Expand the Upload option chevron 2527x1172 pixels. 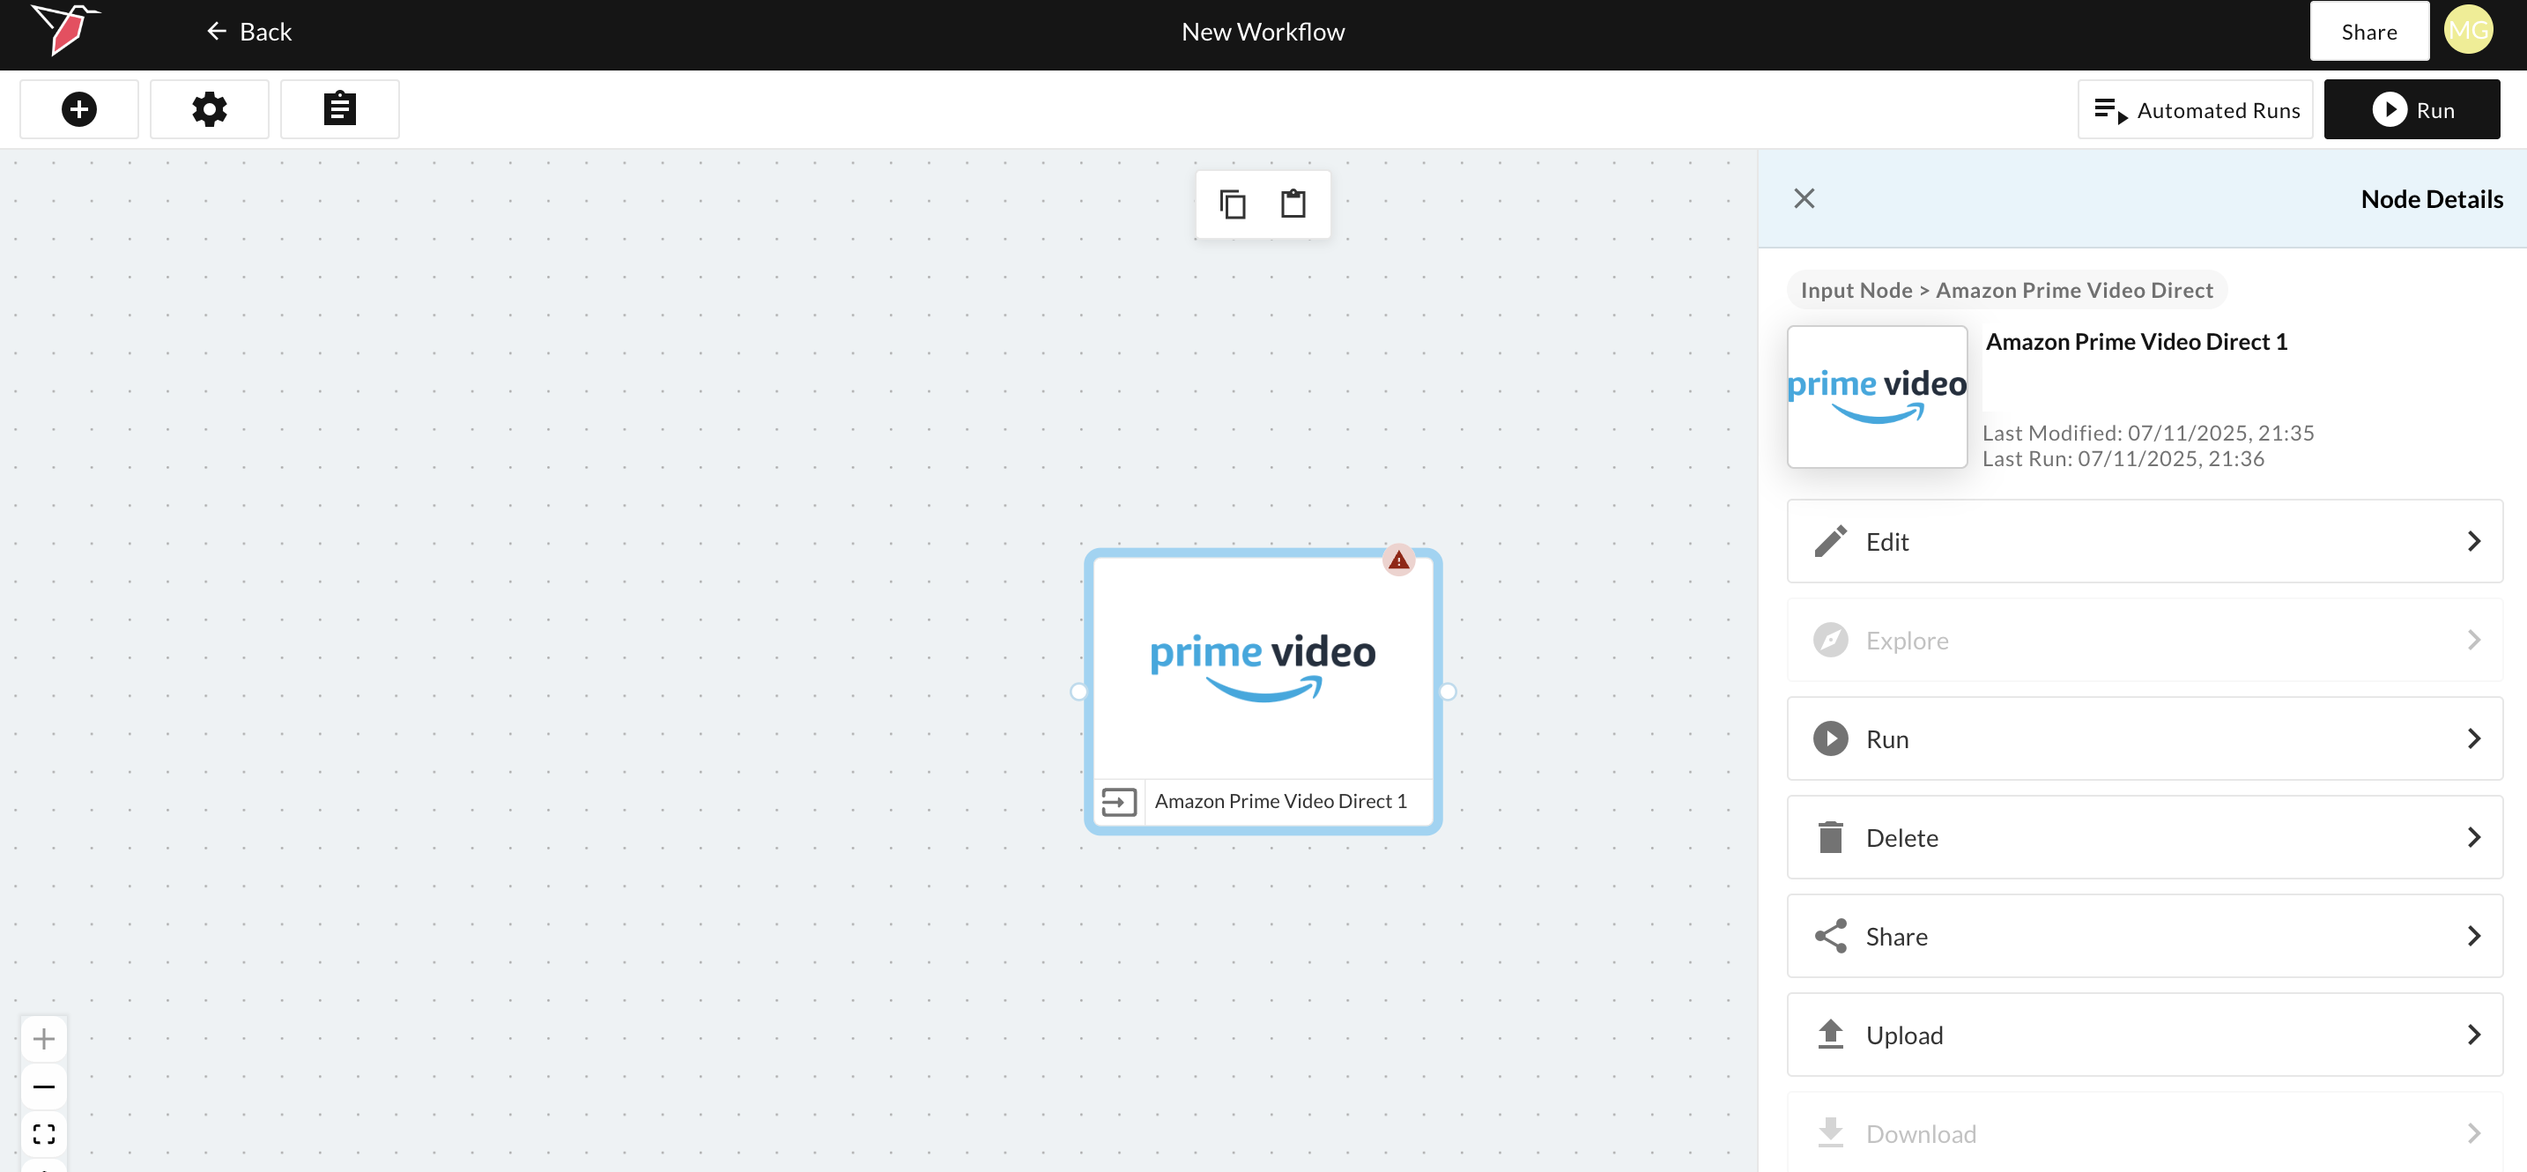[x=2472, y=1035]
